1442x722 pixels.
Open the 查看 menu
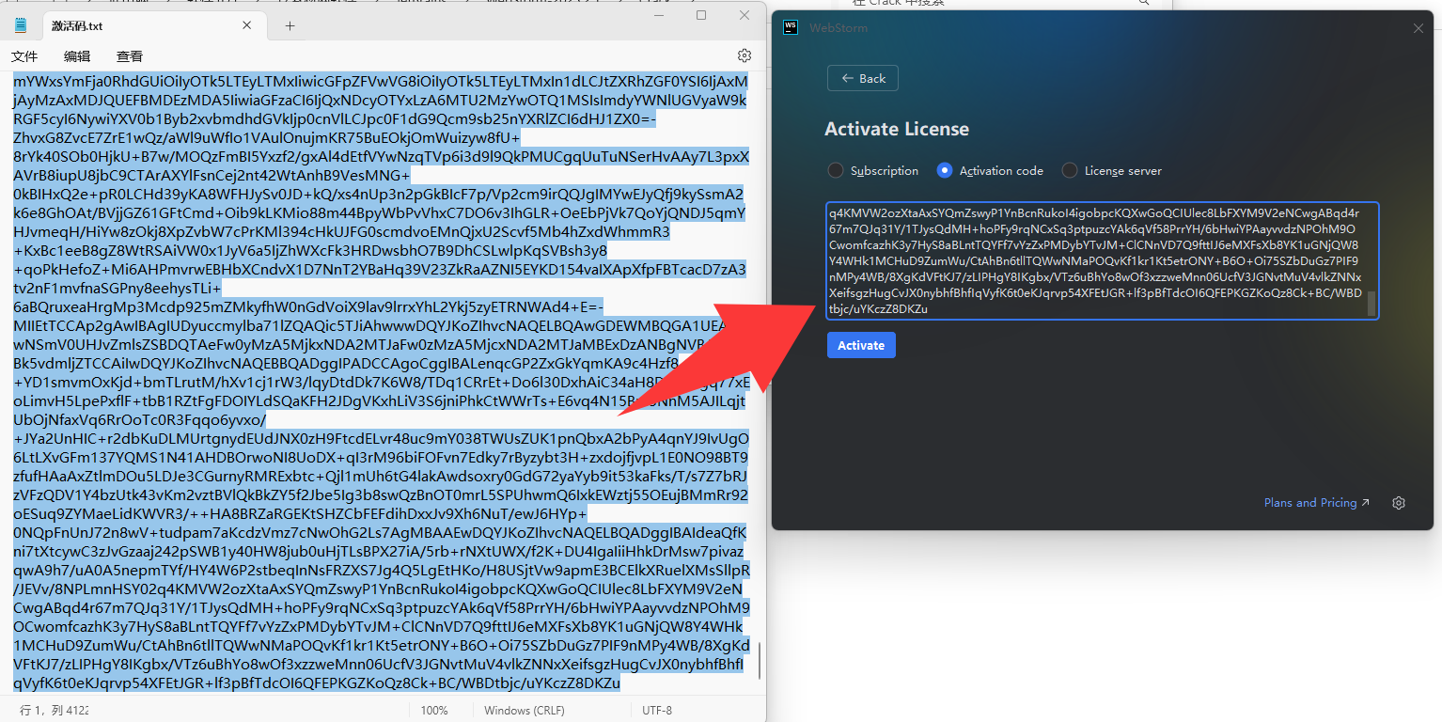tap(130, 56)
